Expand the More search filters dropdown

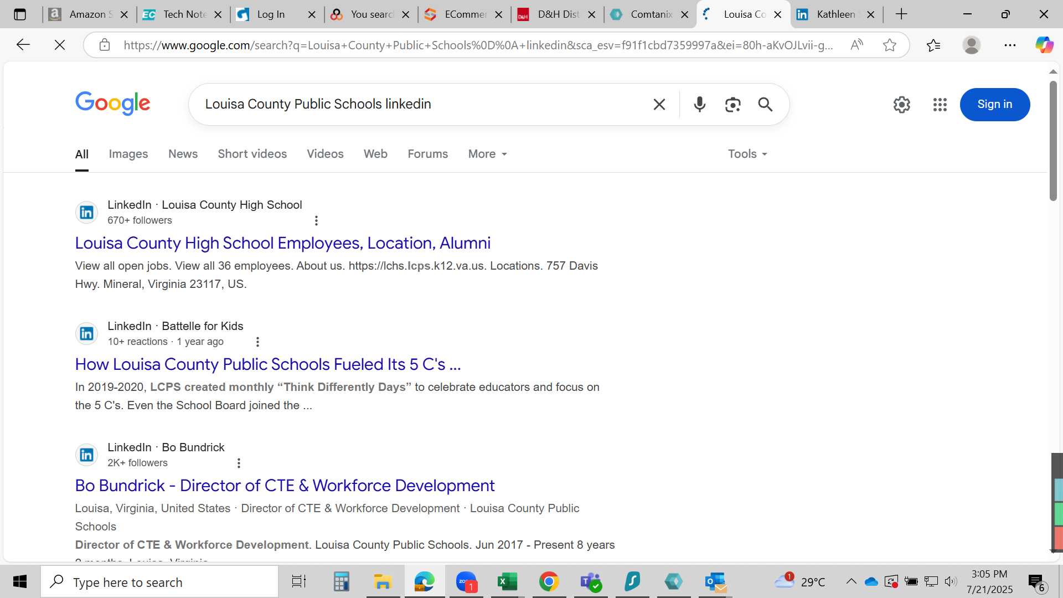coord(487,154)
